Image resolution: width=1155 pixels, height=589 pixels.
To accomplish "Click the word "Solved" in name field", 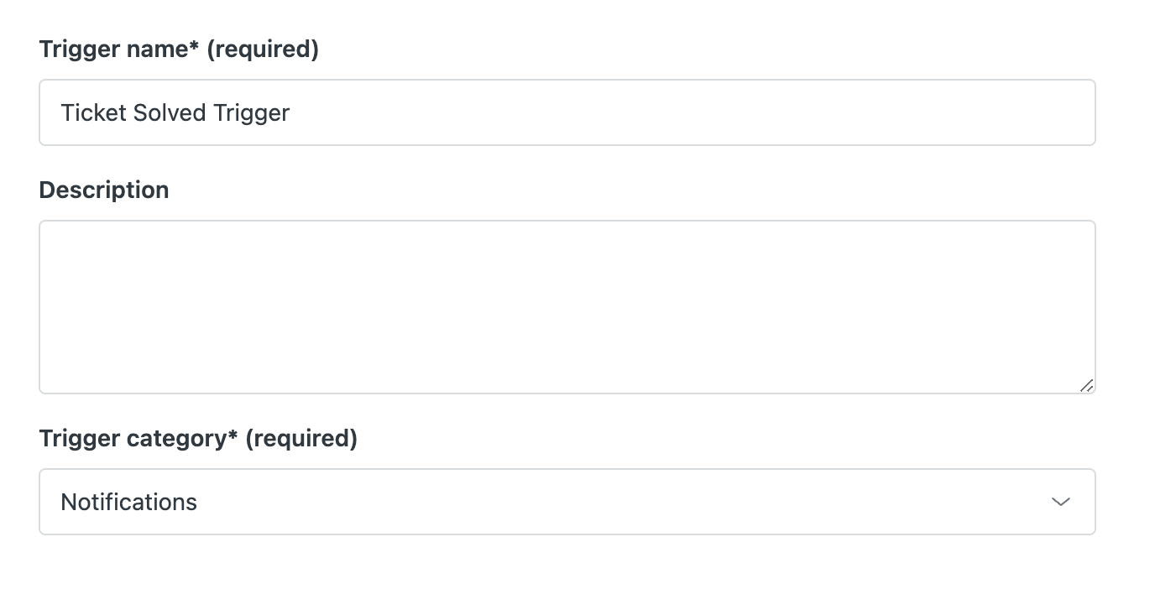I will [175, 112].
